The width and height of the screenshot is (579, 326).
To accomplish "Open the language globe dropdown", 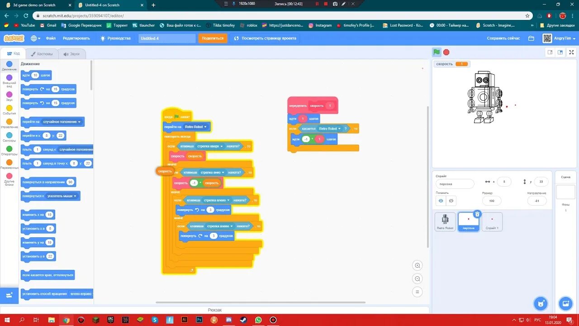I will (35, 38).
